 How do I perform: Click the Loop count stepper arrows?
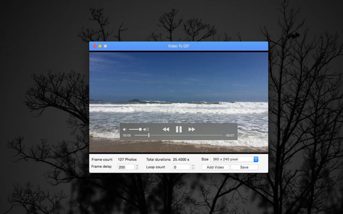tap(193, 167)
